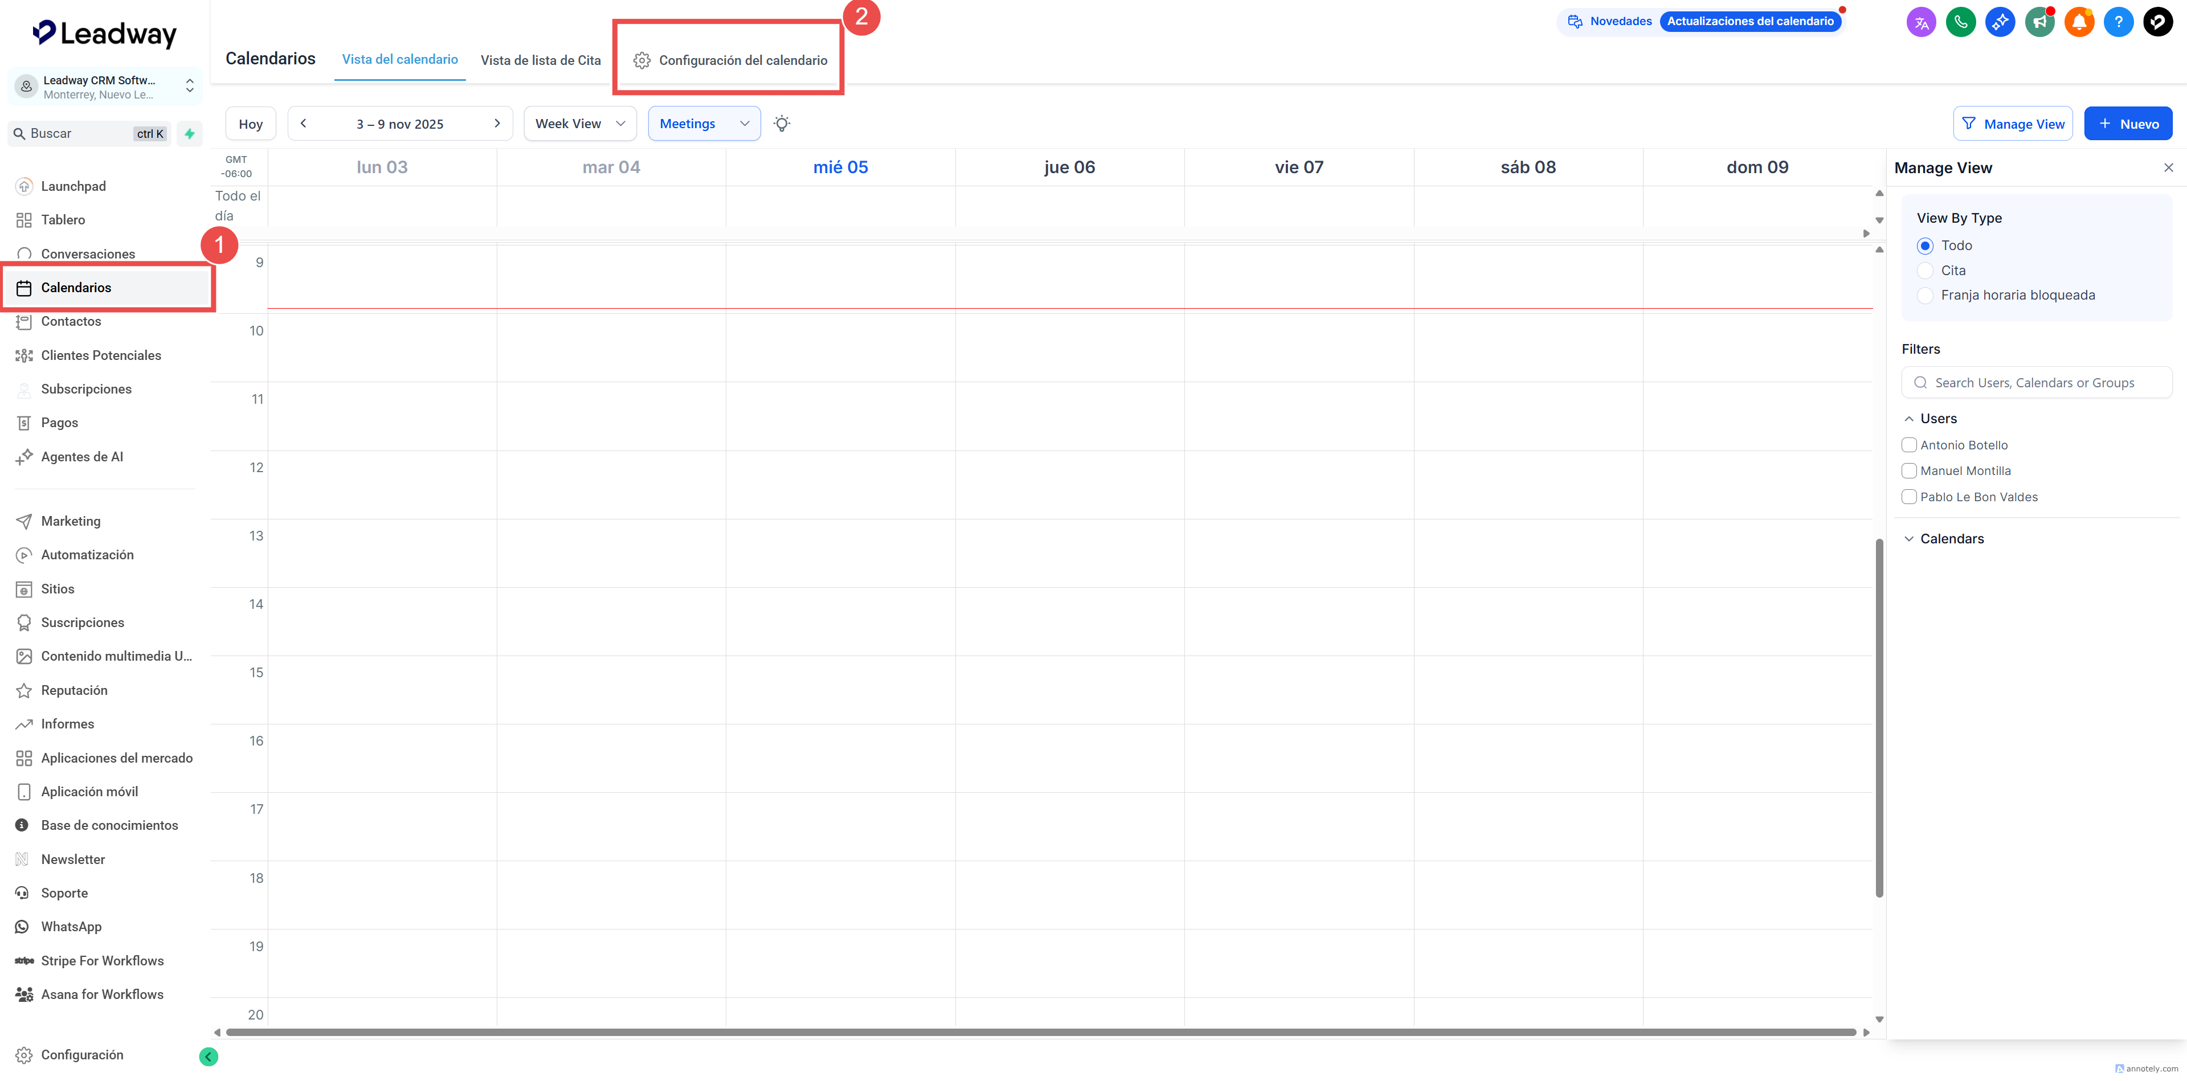2187x1081 pixels.
Task: Click the Hoy button
Action: 251,124
